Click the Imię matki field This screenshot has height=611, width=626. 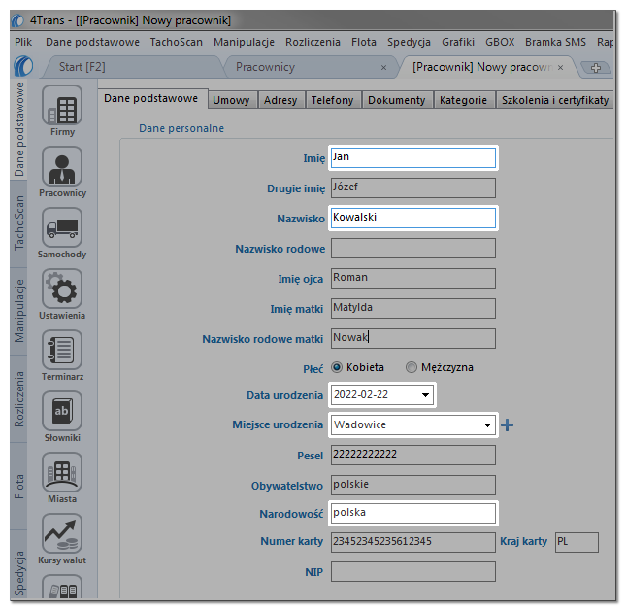413,308
